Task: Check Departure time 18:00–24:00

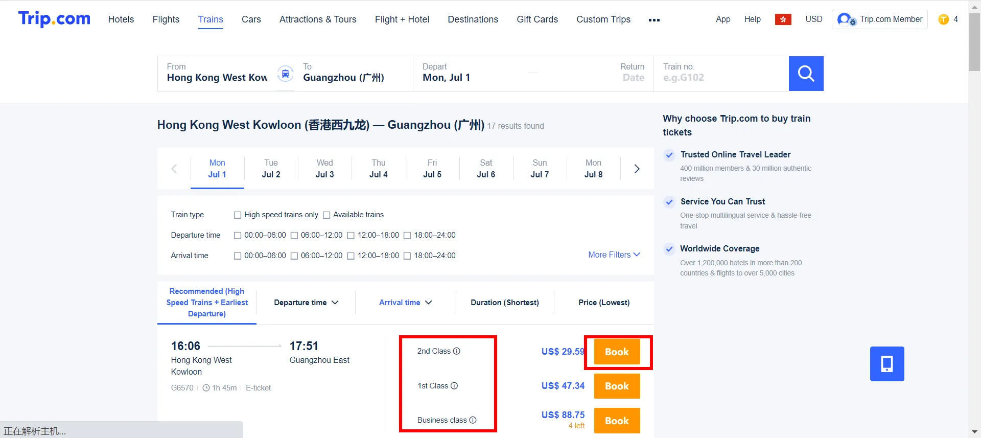Action: [407, 236]
